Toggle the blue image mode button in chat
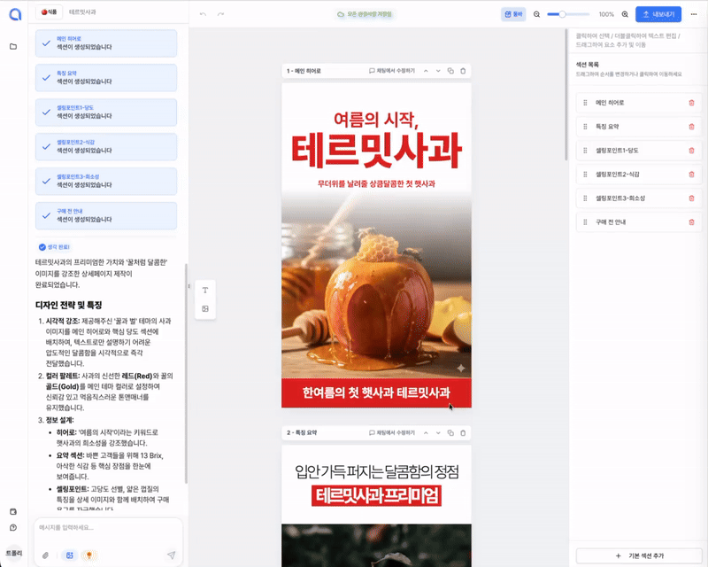Viewport: 708px width, 567px height. point(67,555)
